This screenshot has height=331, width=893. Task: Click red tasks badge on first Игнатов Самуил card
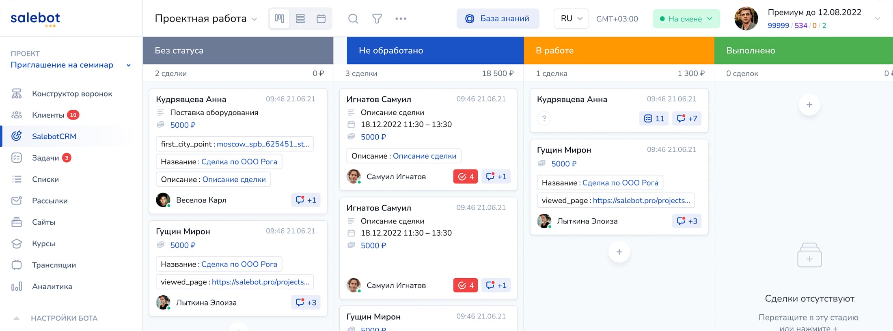tap(465, 176)
